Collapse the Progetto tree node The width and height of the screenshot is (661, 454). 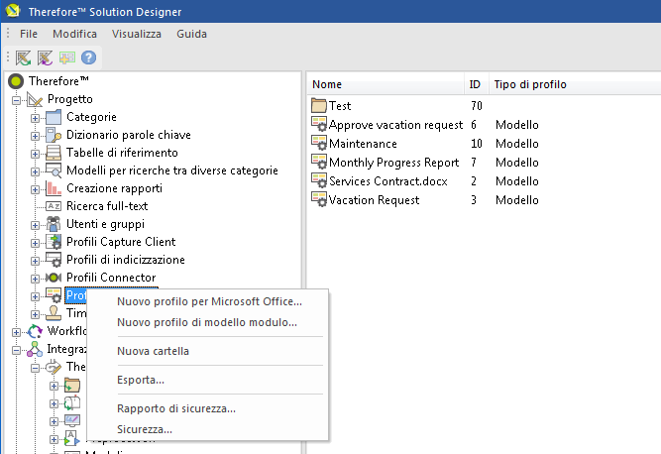pyautogui.click(x=16, y=100)
